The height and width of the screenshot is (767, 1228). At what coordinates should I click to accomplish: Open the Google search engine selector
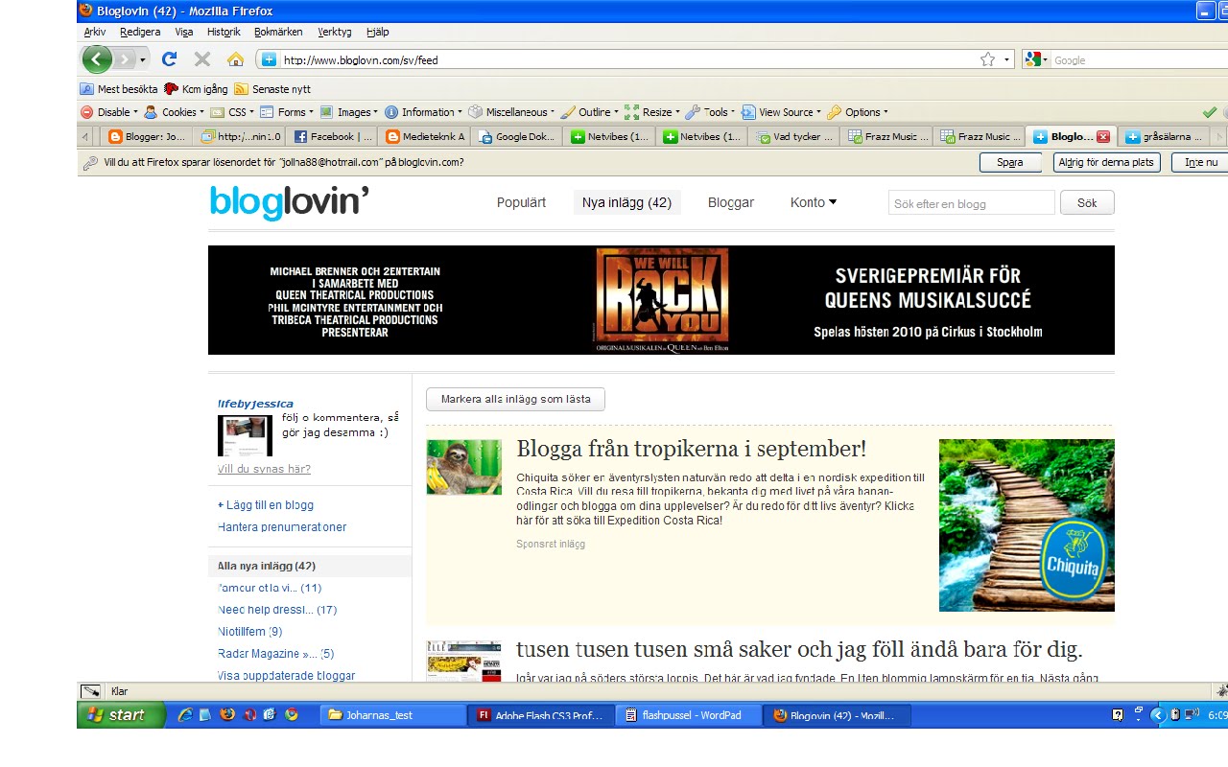point(1036,59)
